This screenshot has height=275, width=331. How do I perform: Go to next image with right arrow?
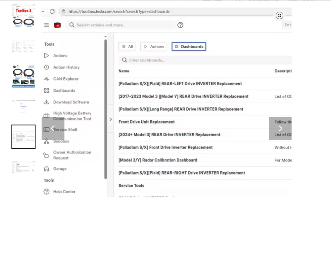(280, 128)
